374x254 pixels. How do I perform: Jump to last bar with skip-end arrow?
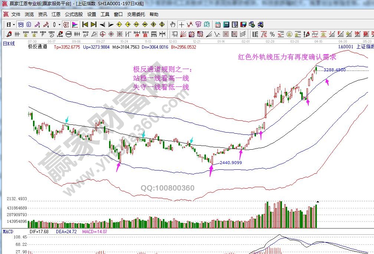[x=93, y=25]
